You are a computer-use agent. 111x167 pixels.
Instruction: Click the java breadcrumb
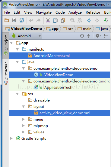point(102,29)
